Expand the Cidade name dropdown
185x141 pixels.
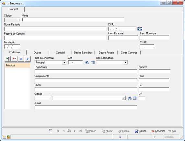click(124, 98)
